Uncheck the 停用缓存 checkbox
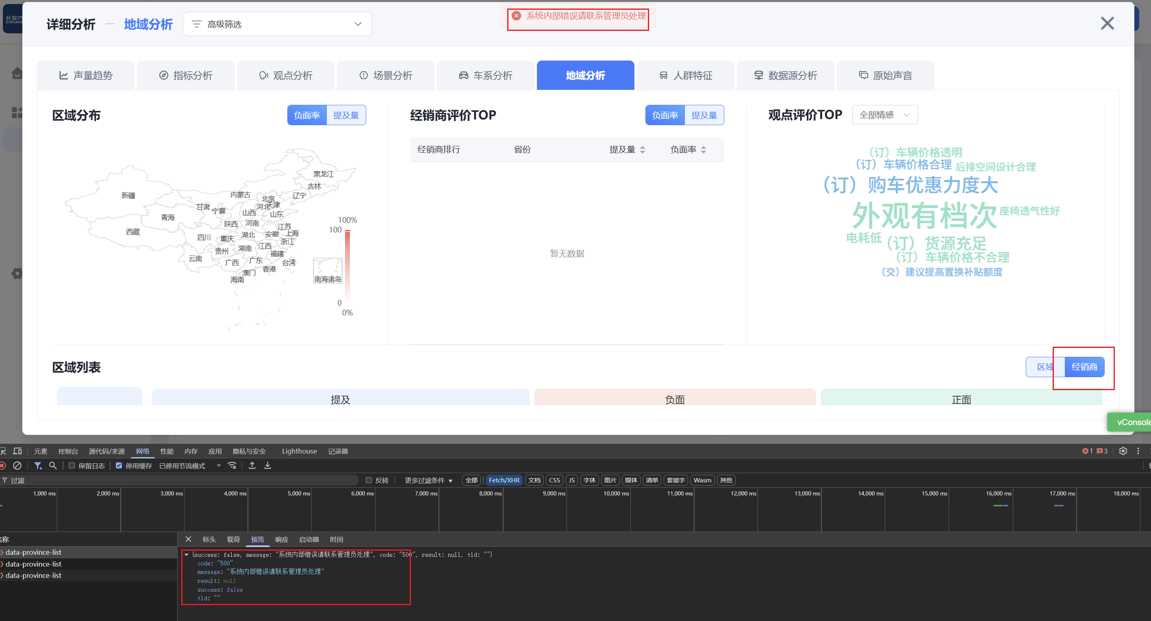This screenshot has width=1151, height=621. [119, 465]
